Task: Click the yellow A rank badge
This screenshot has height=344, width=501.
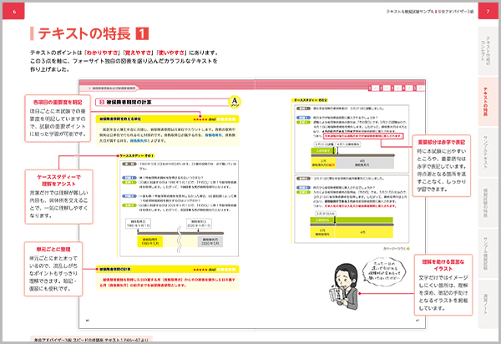Action: (235, 102)
